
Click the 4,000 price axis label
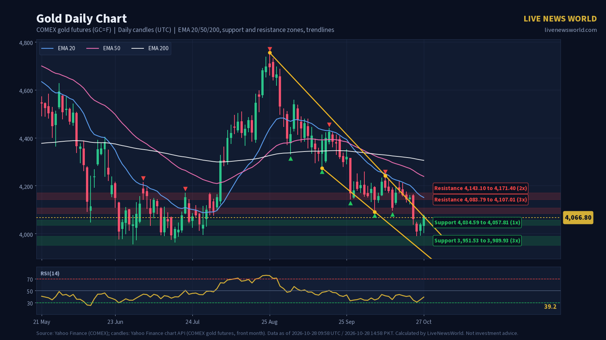click(x=26, y=235)
